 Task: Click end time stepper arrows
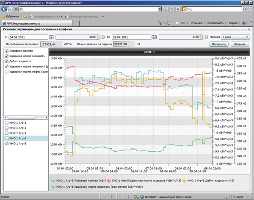[x=201, y=37]
